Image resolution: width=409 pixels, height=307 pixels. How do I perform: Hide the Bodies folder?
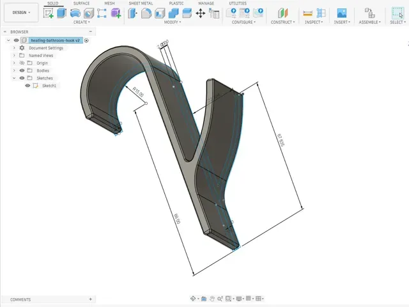pyautogui.click(x=22, y=70)
